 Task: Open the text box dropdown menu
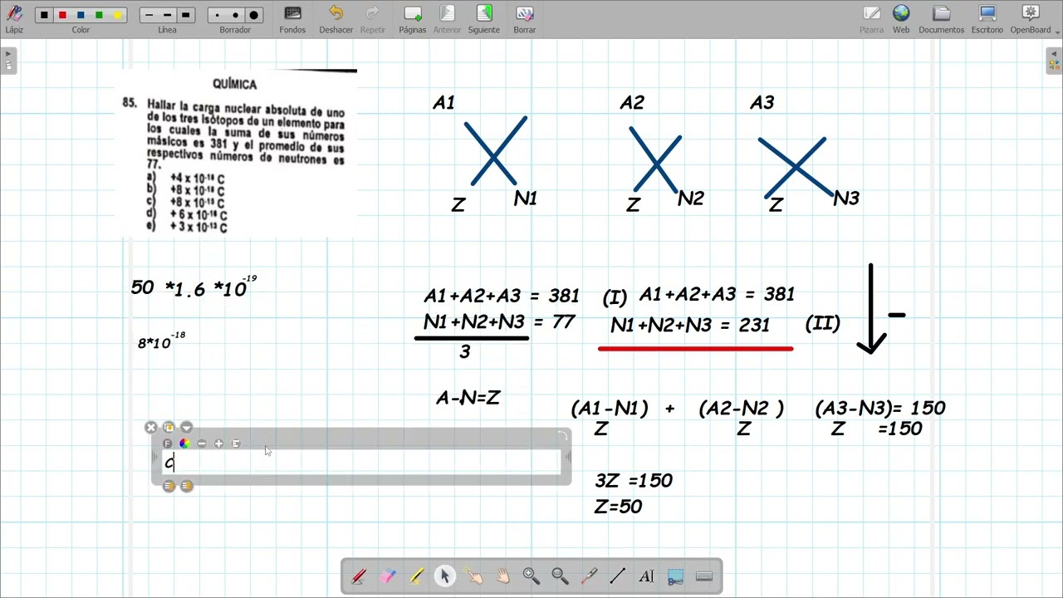(x=186, y=427)
